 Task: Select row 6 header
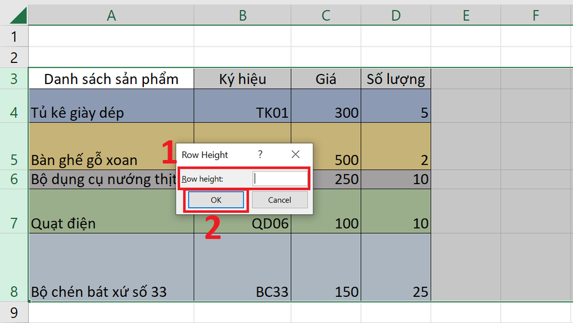(x=14, y=179)
